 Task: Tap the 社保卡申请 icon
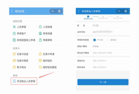pyautogui.click(x=40, y=54)
